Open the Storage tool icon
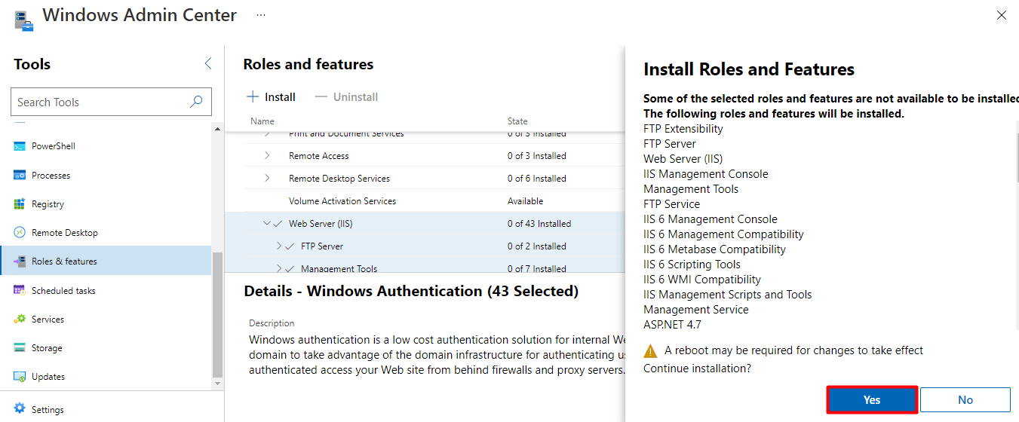Viewport: 1019px width, 422px height. pyautogui.click(x=20, y=348)
